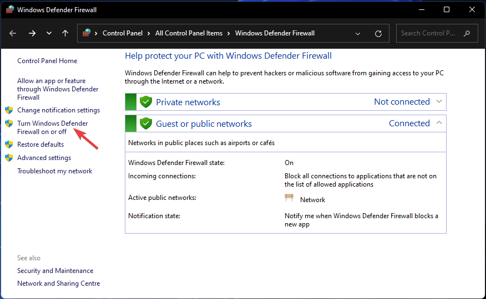Click the bench Network icon
This screenshot has width=486, height=299.
(289, 198)
